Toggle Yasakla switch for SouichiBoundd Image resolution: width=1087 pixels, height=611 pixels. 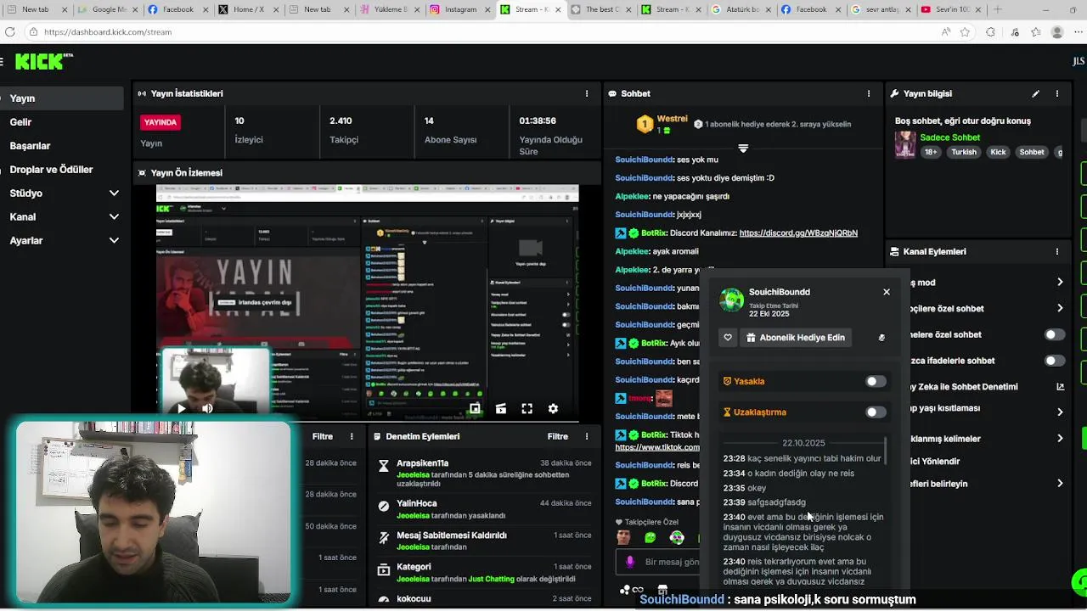click(875, 382)
